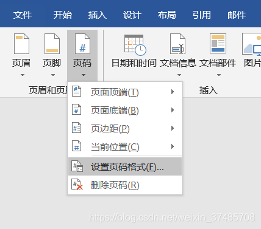Expand the 页眉 dropdown arrow

23,75
